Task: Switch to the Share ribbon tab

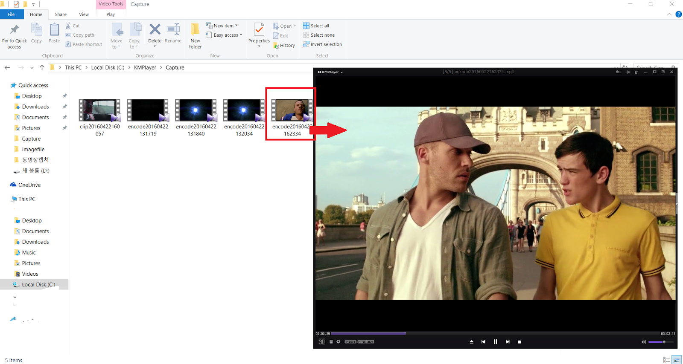Action: (x=61, y=14)
